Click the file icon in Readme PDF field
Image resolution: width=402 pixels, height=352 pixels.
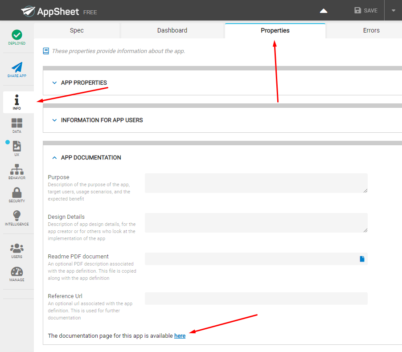coord(362,259)
